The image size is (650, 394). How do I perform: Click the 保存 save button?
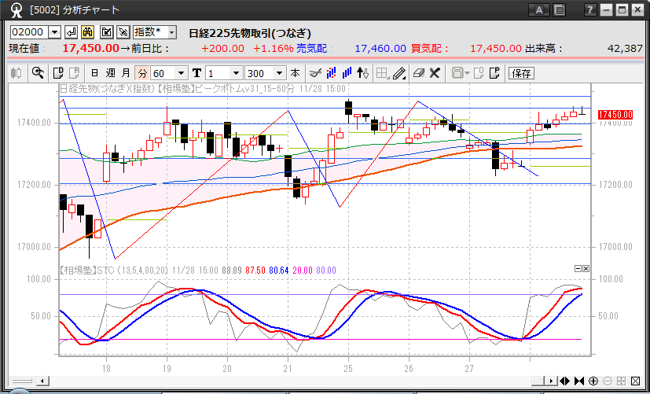521,73
